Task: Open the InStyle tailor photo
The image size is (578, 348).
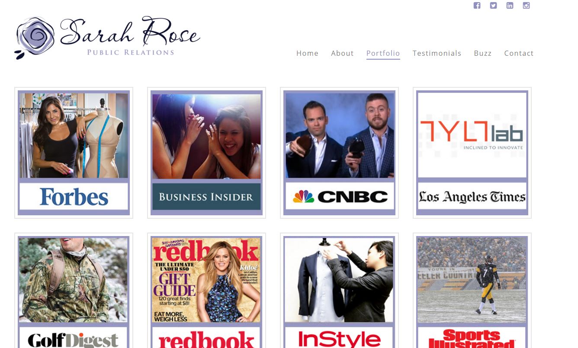Action: [x=340, y=280]
